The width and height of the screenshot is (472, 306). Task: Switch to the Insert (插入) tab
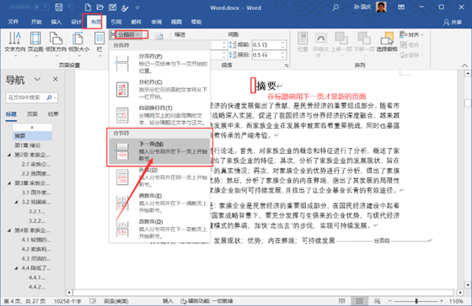click(56, 22)
